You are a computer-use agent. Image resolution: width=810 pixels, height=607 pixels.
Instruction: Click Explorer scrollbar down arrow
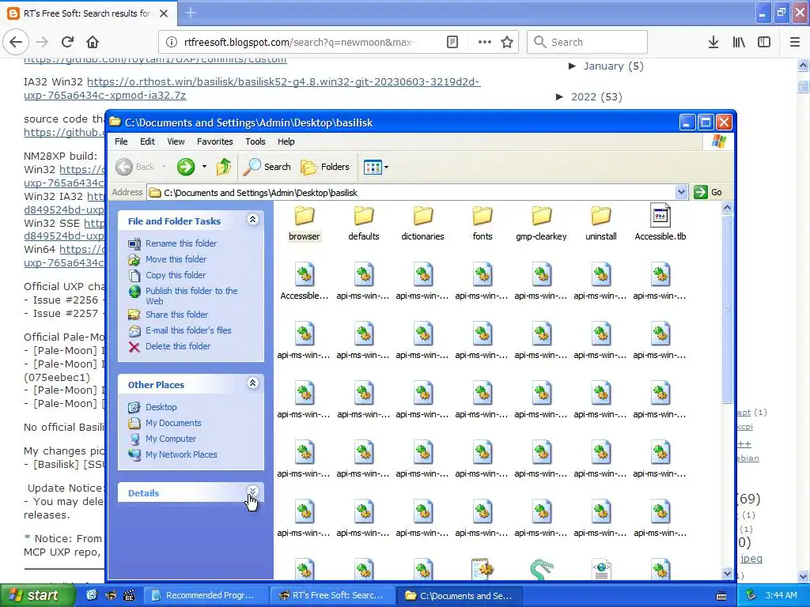[727, 573]
